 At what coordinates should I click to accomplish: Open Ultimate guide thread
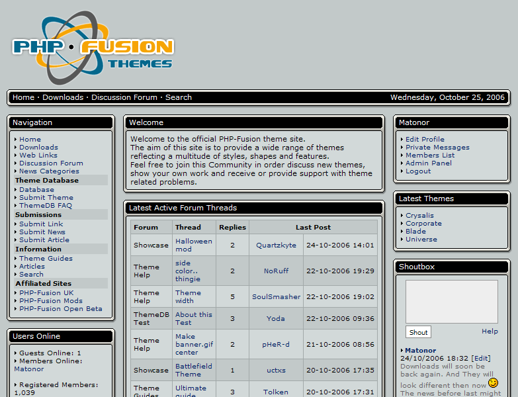pyautogui.click(x=191, y=392)
